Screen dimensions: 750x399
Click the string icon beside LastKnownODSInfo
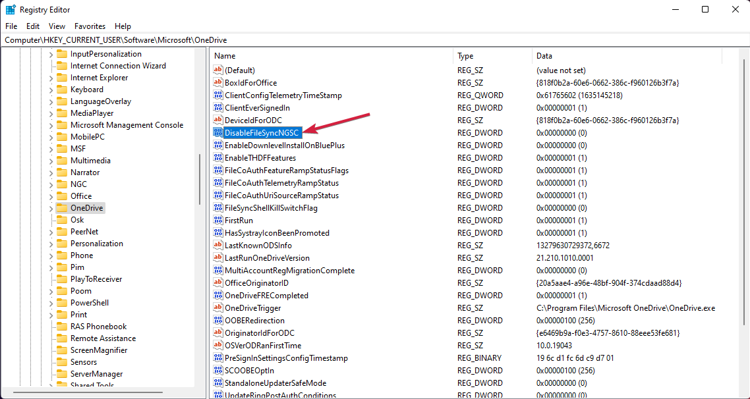(x=218, y=245)
